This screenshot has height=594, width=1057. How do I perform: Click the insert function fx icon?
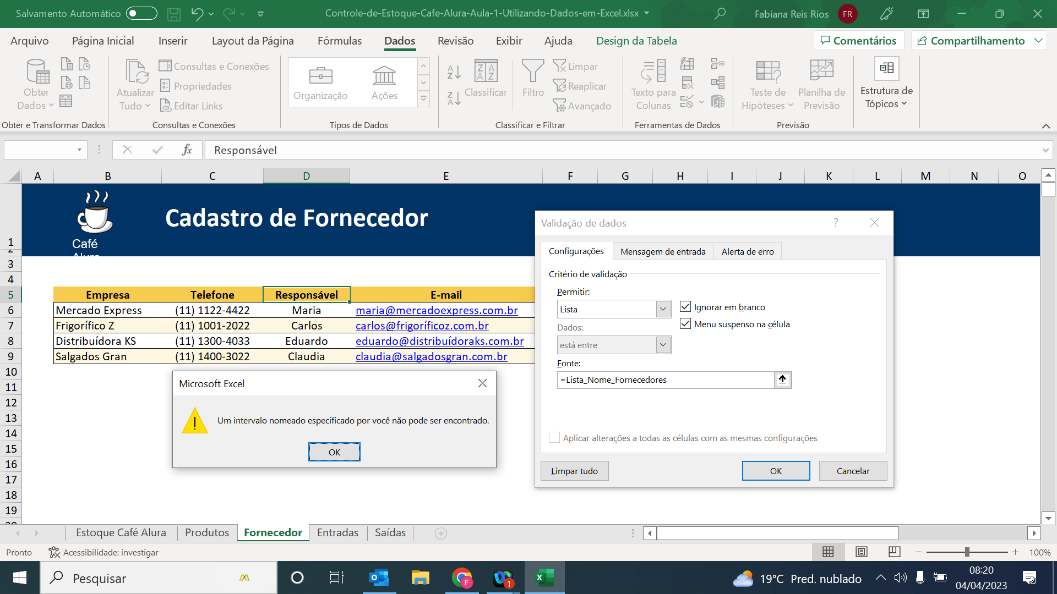187,150
